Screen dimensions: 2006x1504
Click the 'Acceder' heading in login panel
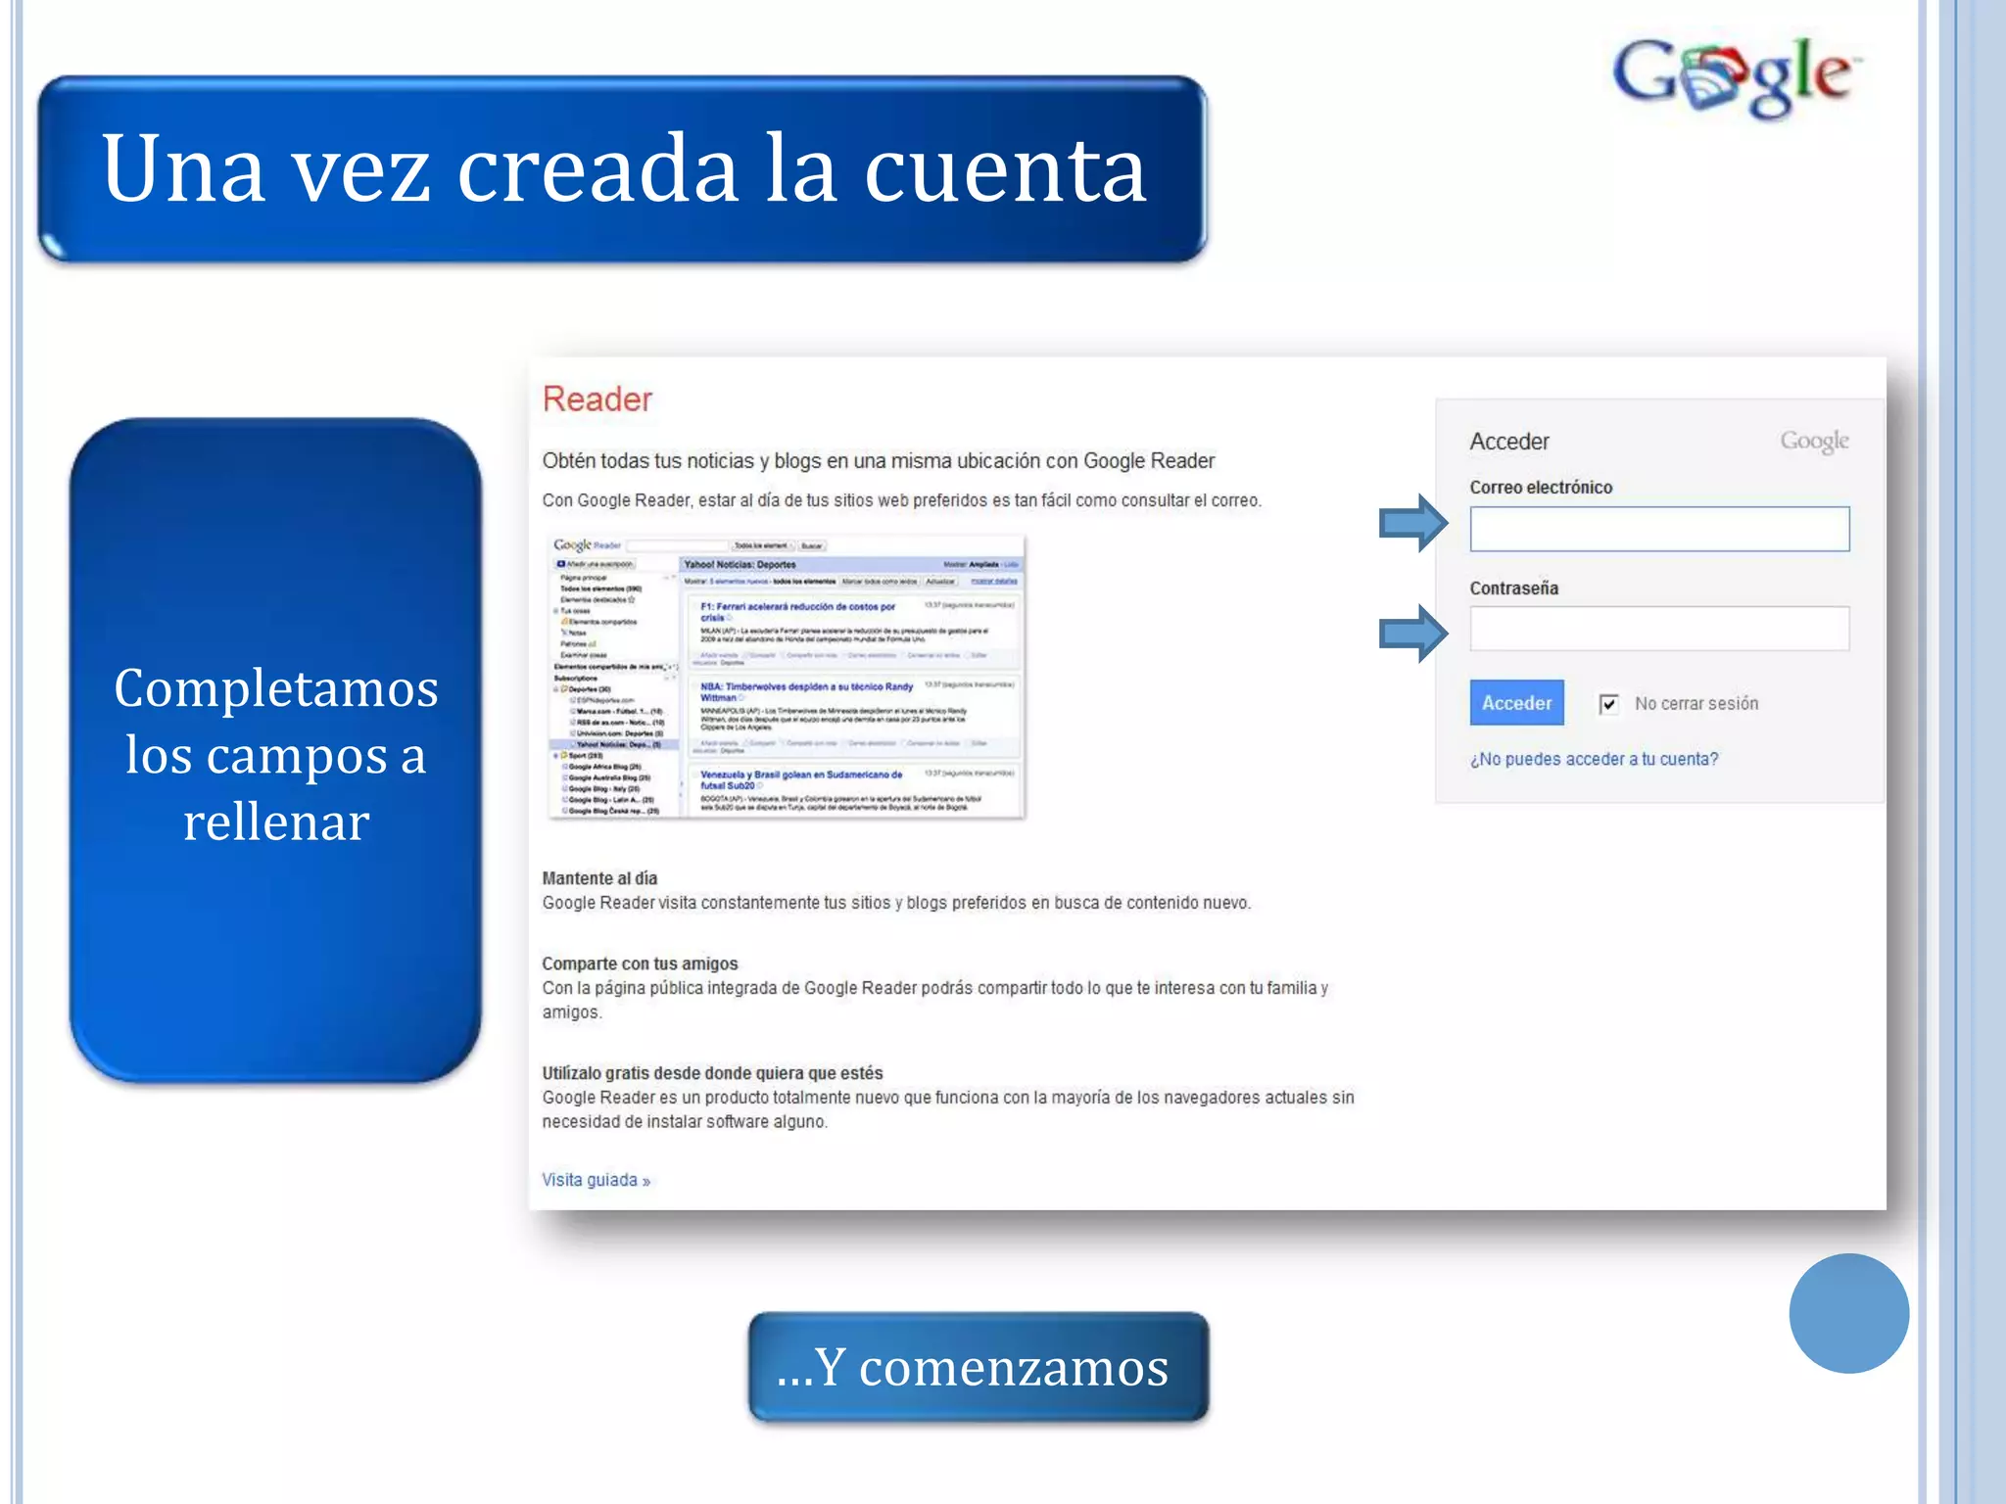tap(1508, 442)
